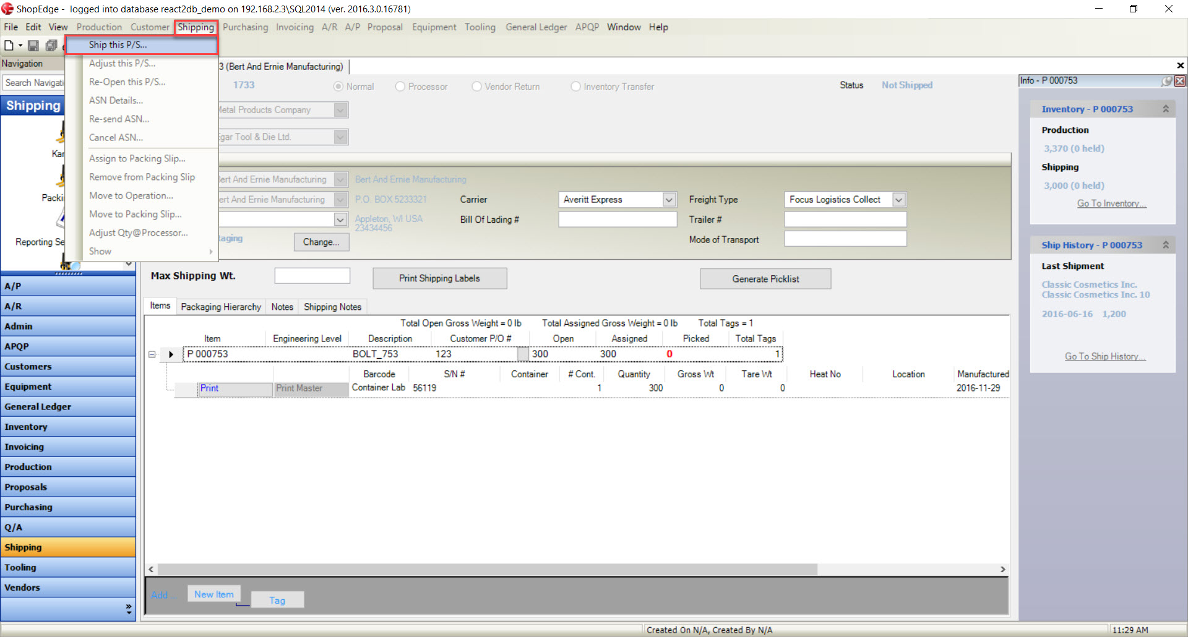This screenshot has height=637, width=1188.
Task: Select the Processor radio button
Action: pos(400,87)
